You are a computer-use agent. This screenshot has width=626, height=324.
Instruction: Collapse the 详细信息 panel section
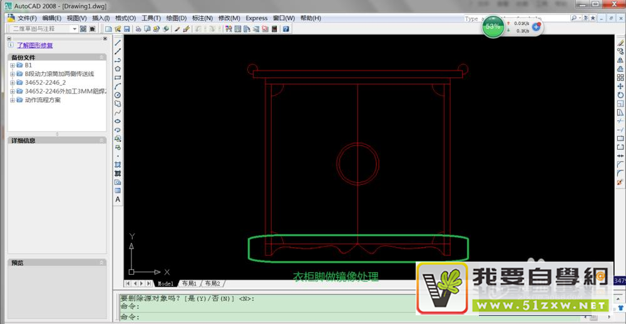(x=101, y=140)
